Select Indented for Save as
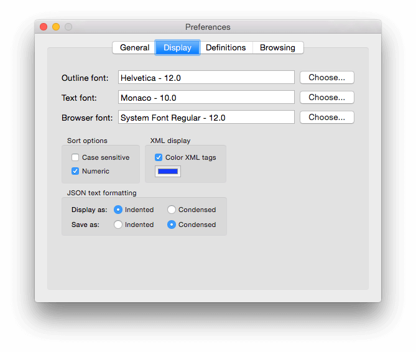Viewport: 416px width, 352px height. [x=118, y=225]
